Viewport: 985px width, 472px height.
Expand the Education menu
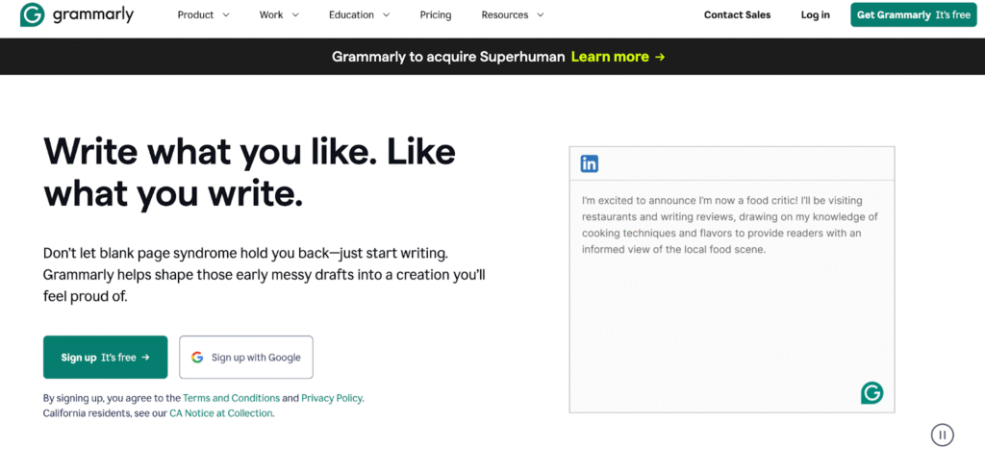(x=359, y=15)
